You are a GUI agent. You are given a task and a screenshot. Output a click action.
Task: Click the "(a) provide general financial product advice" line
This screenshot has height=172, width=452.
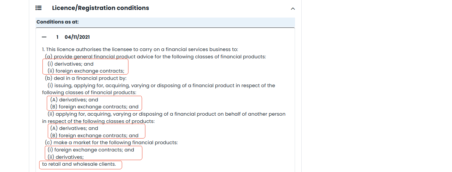click(x=155, y=57)
